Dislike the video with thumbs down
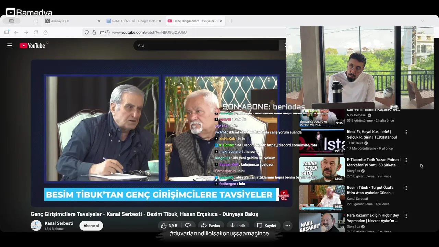This screenshot has height=247, width=439. tap(188, 226)
